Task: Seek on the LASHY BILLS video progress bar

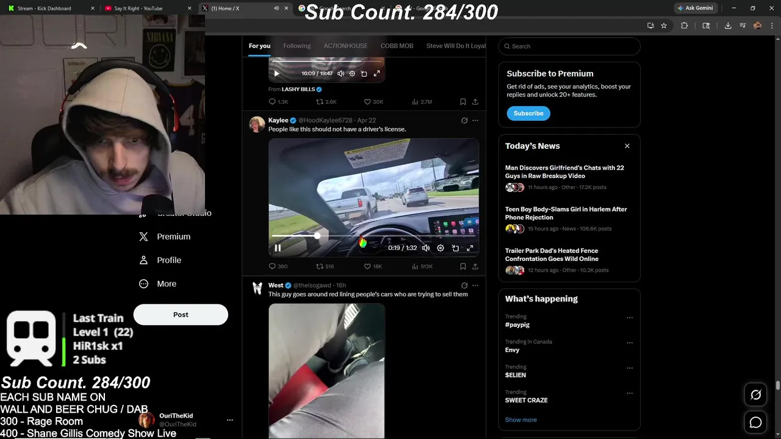Action: 326,61
